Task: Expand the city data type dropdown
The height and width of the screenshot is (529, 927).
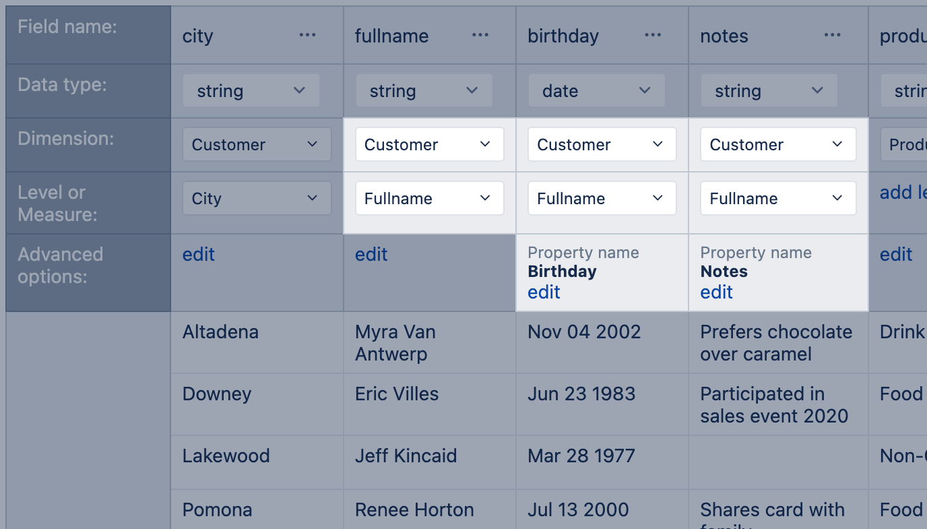Action: coord(251,91)
